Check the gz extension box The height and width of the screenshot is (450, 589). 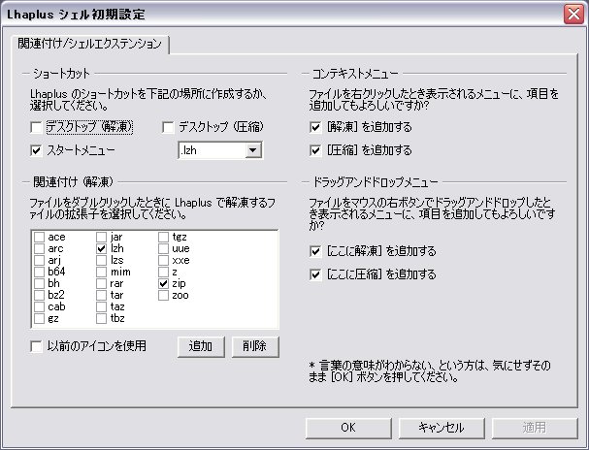[x=39, y=319]
